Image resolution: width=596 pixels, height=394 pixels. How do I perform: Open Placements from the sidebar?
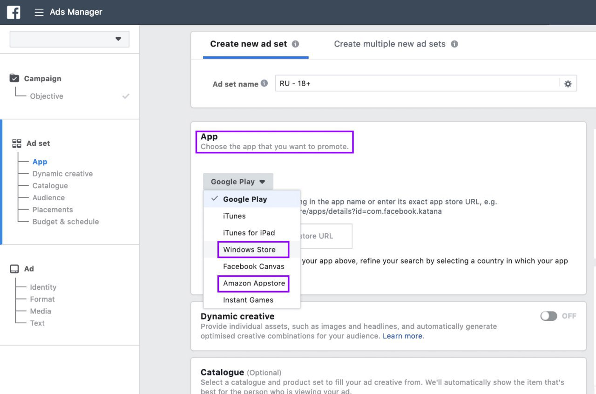coord(53,210)
